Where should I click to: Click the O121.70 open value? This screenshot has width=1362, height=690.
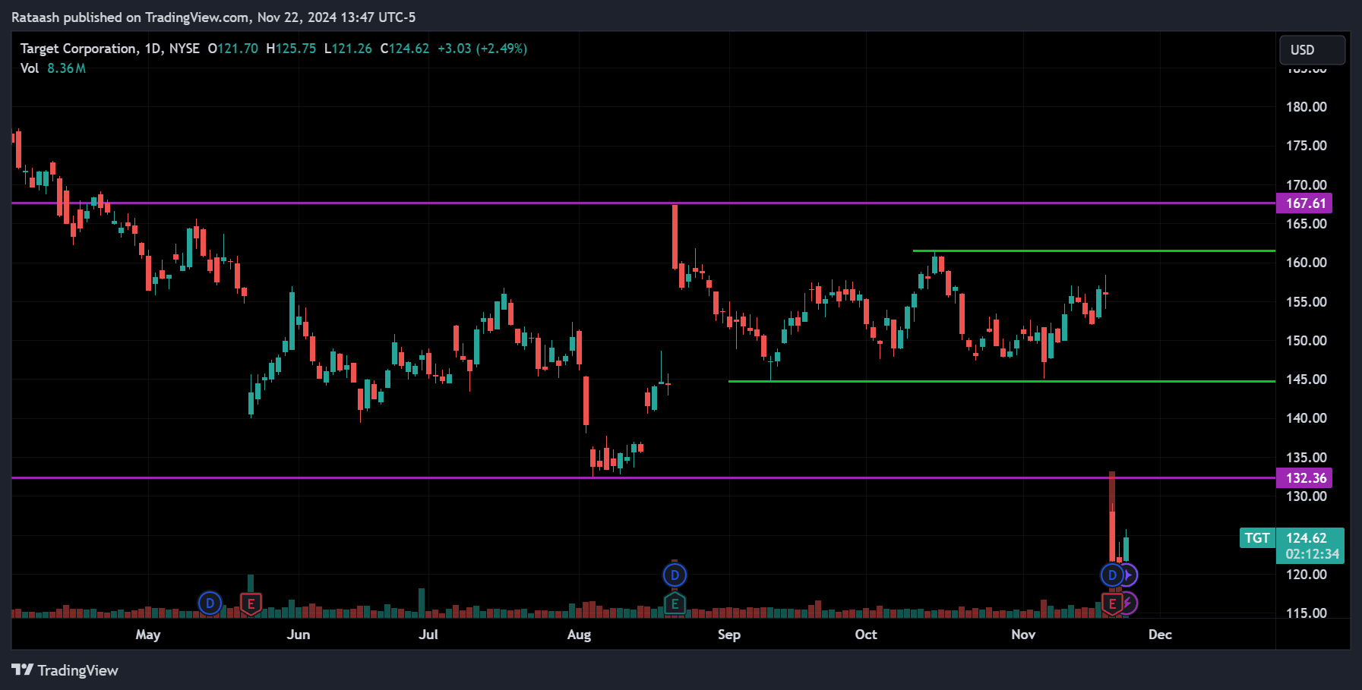coord(232,49)
